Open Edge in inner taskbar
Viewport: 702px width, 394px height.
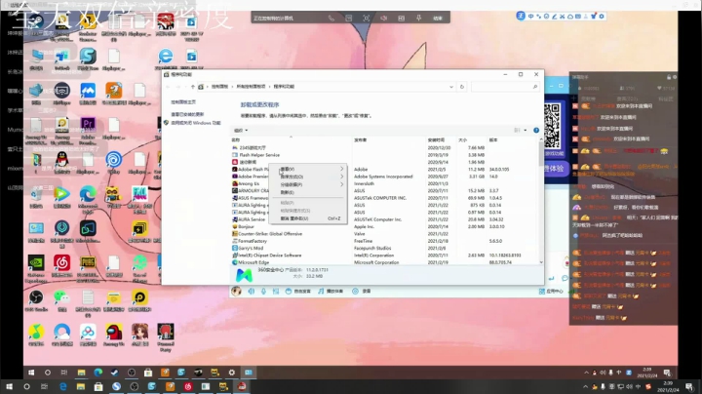point(97,373)
